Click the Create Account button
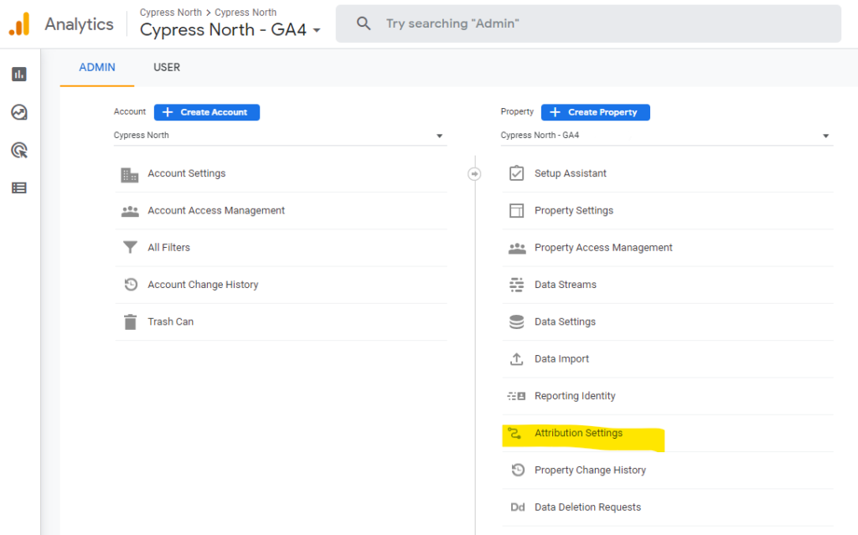858x535 pixels. point(207,112)
